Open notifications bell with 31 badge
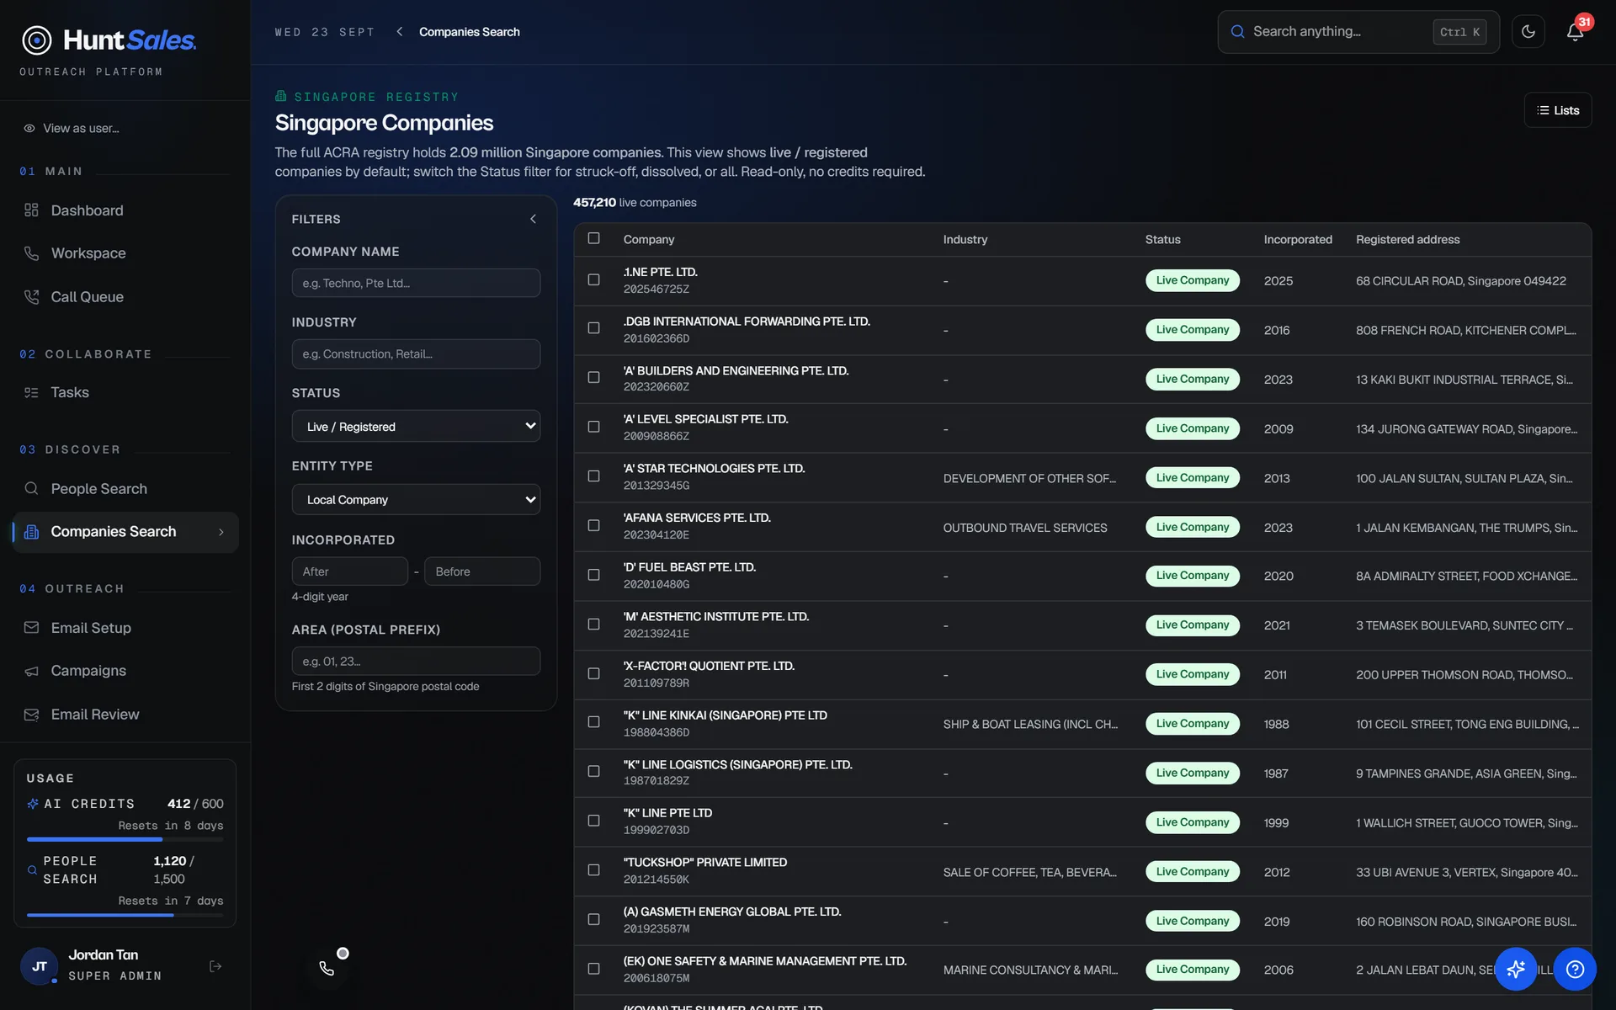This screenshot has height=1010, width=1616. (1575, 32)
